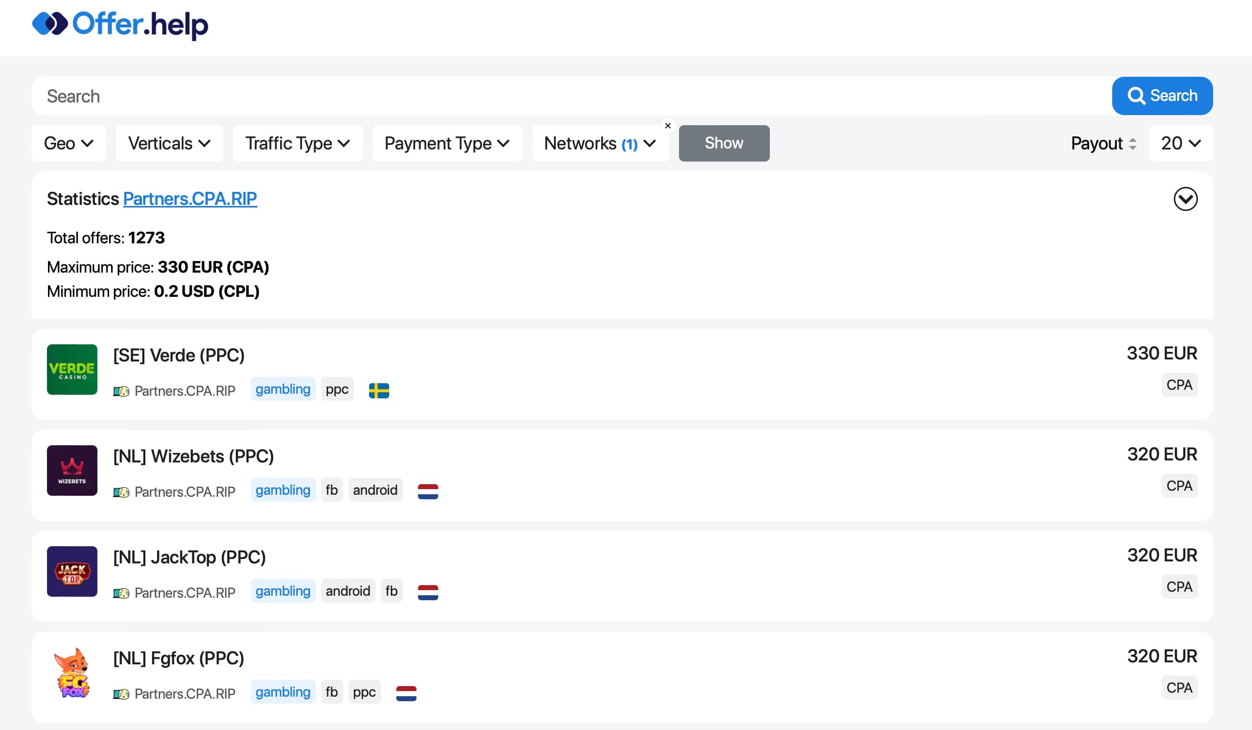Viewport: 1252px width, 730px height.
Task: Click the Wizebets logo thumbnail
Action: tap(72, 471)
